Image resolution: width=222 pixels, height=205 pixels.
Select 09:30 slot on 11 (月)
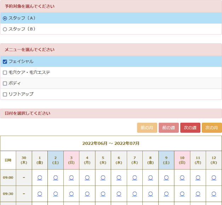(198, 194)
